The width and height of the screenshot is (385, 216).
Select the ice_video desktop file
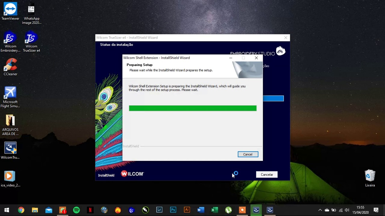point(10,178)
